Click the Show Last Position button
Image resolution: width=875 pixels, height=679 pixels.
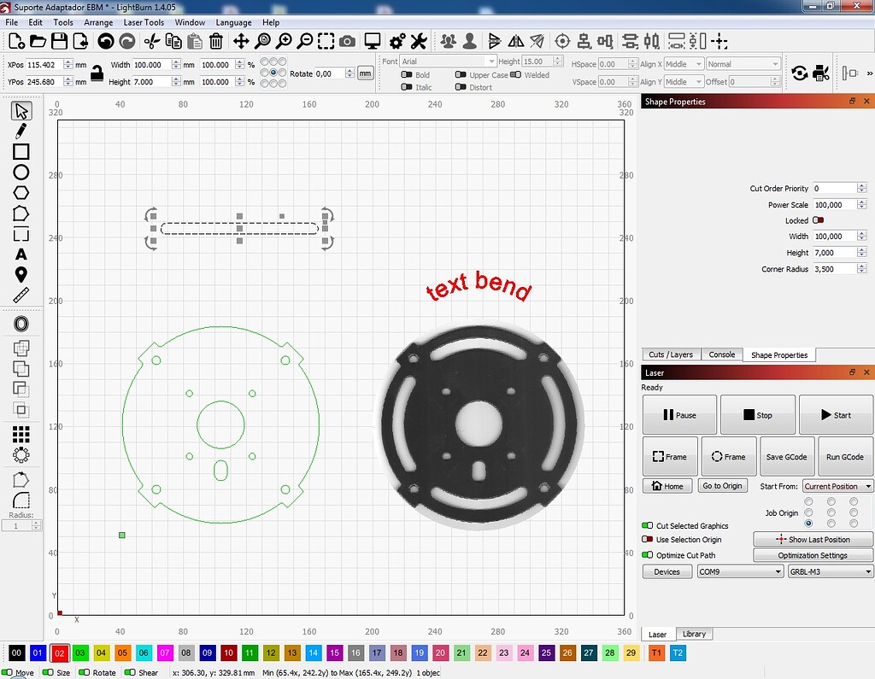click(813, 539)
